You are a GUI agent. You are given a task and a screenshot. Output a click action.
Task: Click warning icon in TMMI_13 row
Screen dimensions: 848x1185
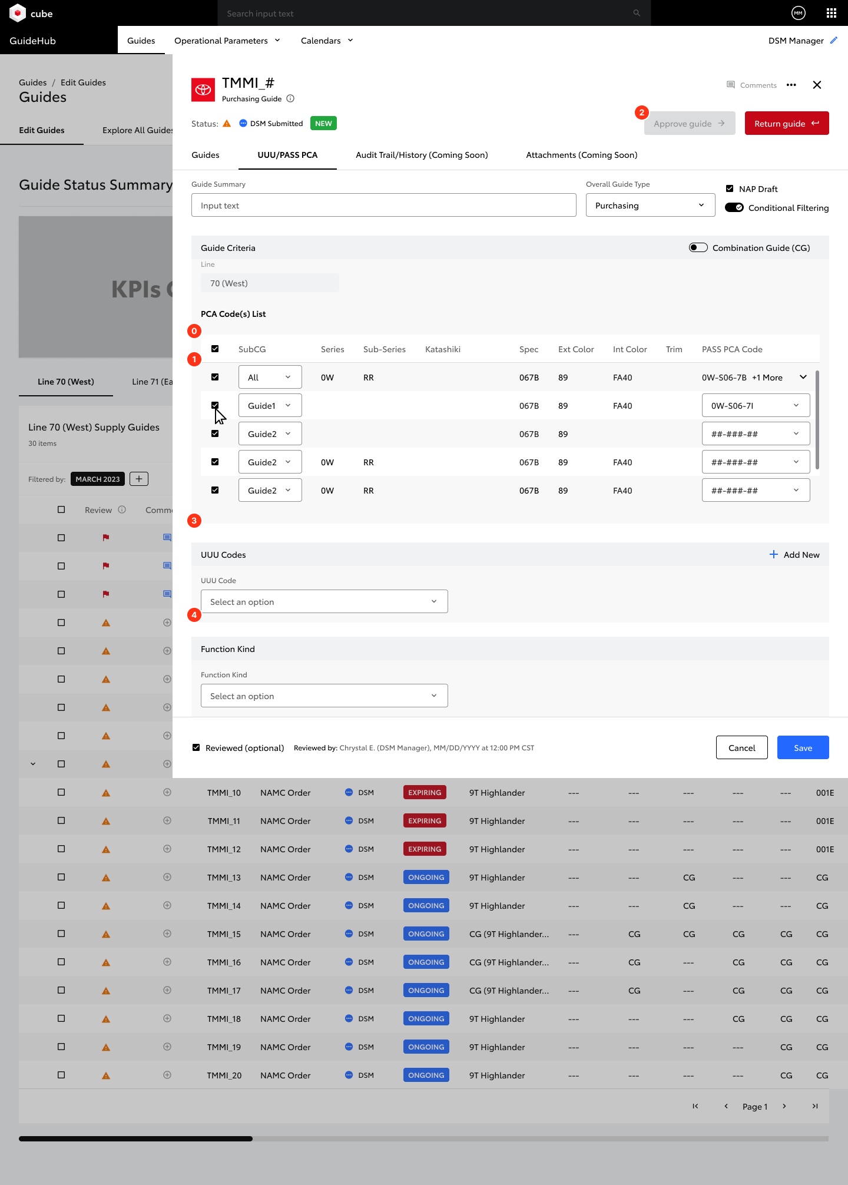[x=106, y=878]
